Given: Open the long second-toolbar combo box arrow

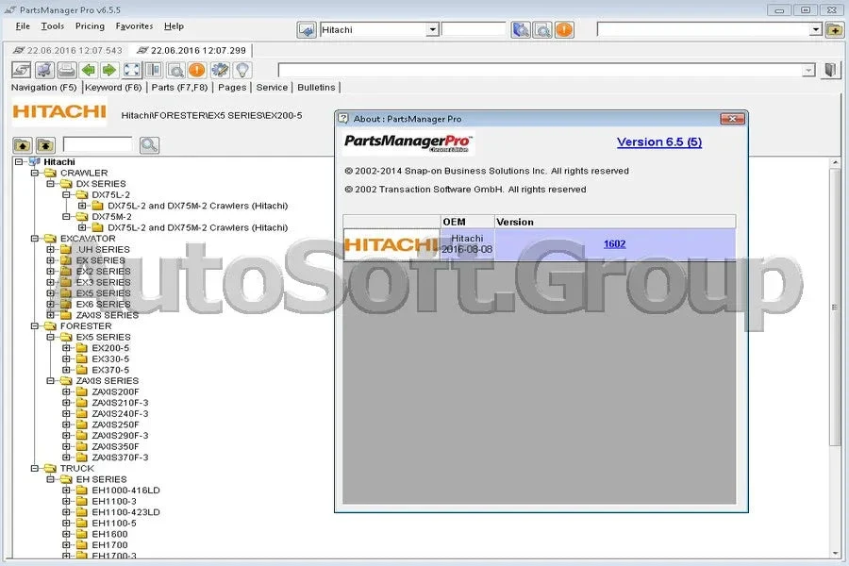Looking at the screenshot, I should (x=808, y=71).
